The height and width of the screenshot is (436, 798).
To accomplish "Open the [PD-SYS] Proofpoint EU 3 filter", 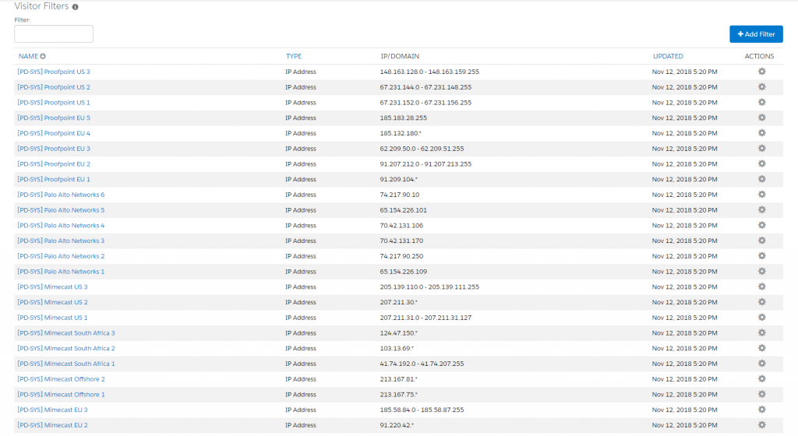I will 54,149.
